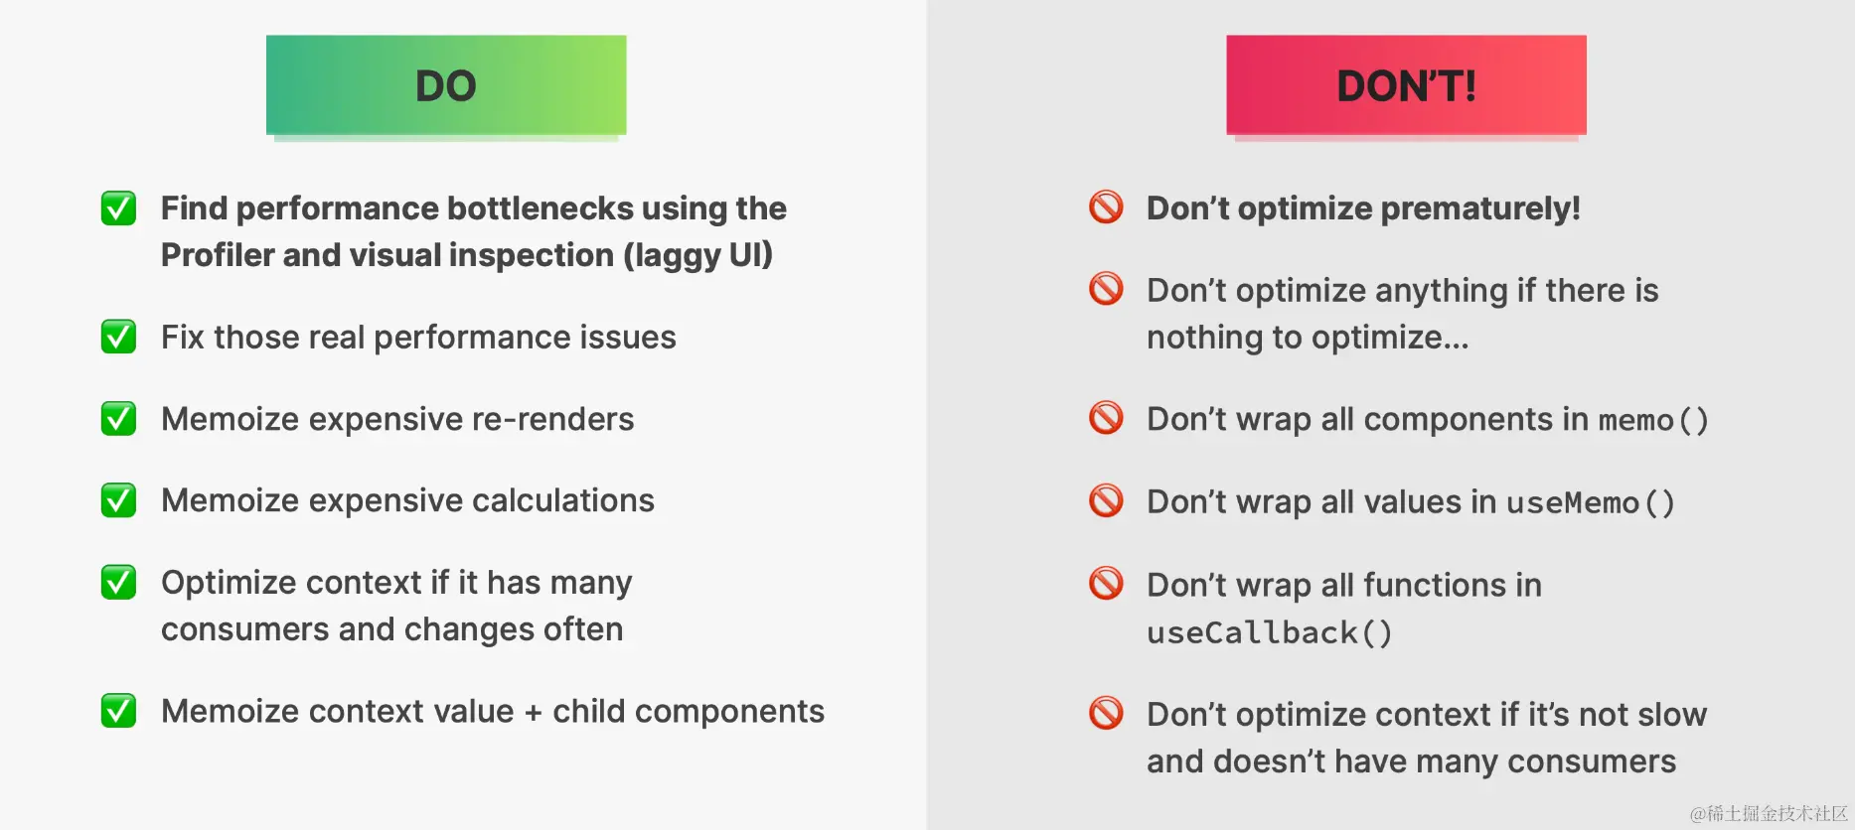Click the green check icon beside "Memoize expensive calculations"
Viewport: 1855px width, 830px height.
tap(118, 500)
